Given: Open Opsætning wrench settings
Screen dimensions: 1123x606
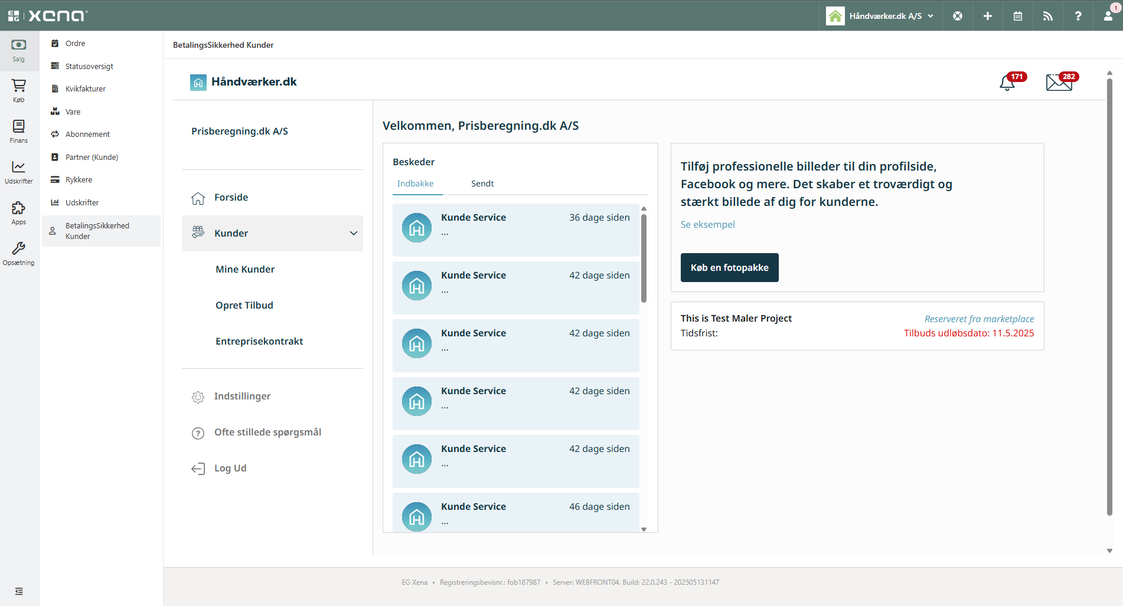Looking at the screenshot, I should [x=19, y=254].
